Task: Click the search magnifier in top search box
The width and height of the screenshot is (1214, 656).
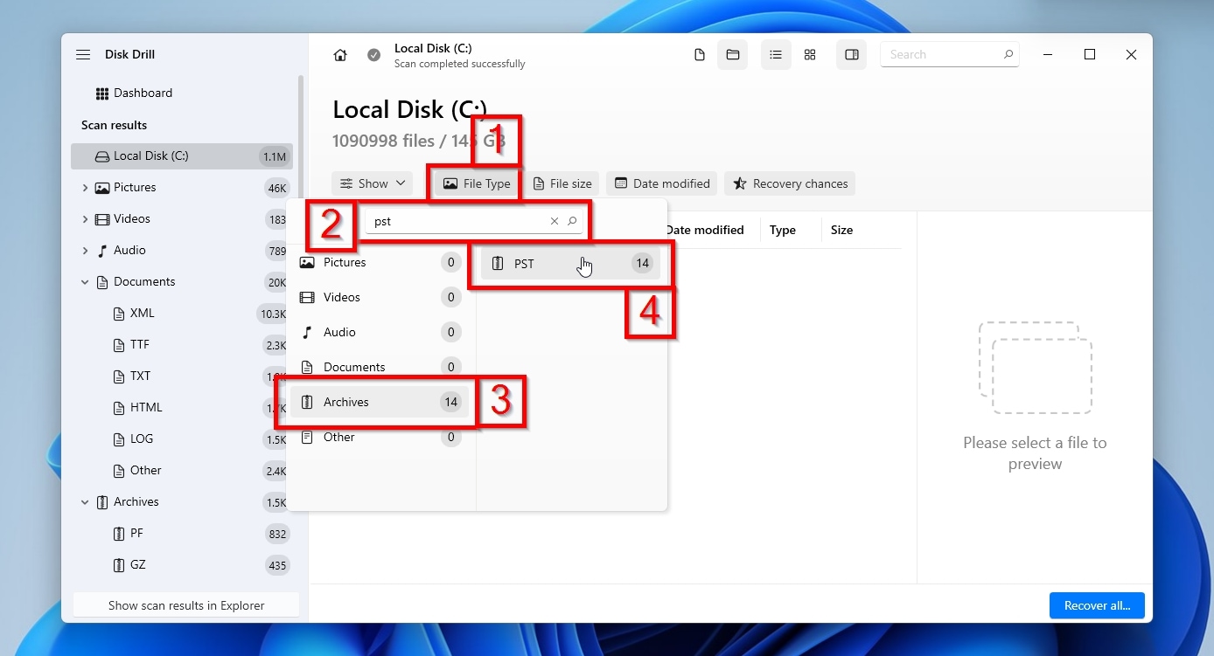Action: (x=1008, y=54)
